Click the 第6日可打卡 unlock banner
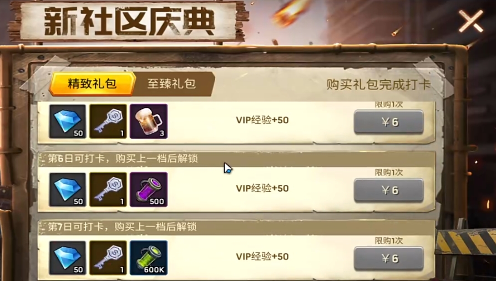496x281 pixels. pos(236,158)
